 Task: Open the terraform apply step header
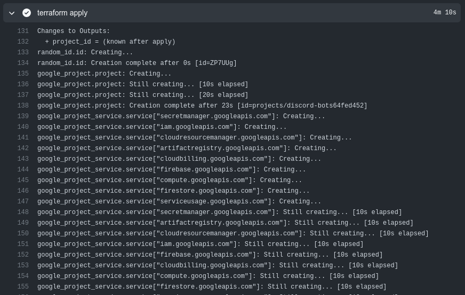[232, 13]
